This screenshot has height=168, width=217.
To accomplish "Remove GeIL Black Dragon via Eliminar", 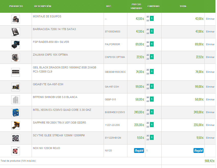I will [210, 72].
